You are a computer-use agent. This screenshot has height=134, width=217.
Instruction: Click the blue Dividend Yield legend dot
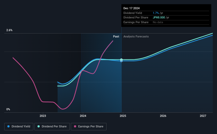pyautogui.click(x=8, y=126)
